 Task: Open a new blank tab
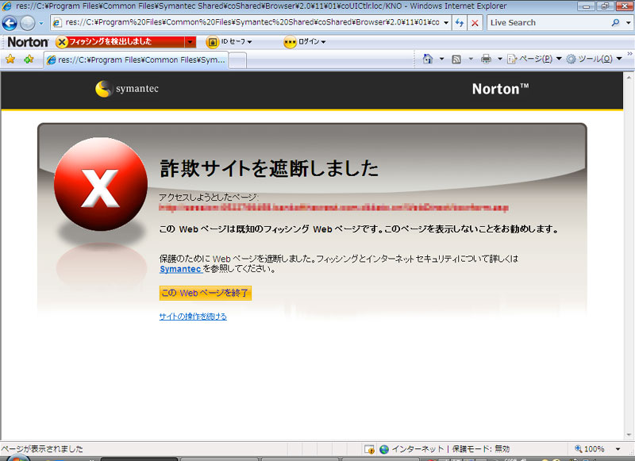click(237, 61)
